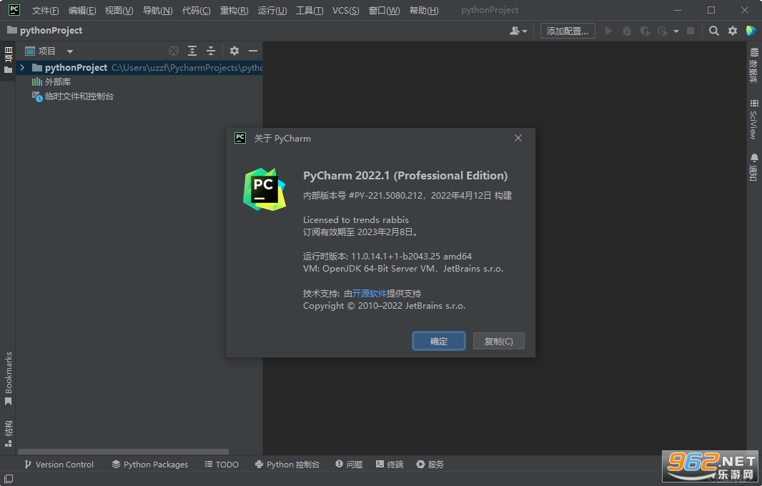Viewport: 762px width, 486px height.
Task: Open the 编辑(E) menu
Action: (x=82, y=10)
